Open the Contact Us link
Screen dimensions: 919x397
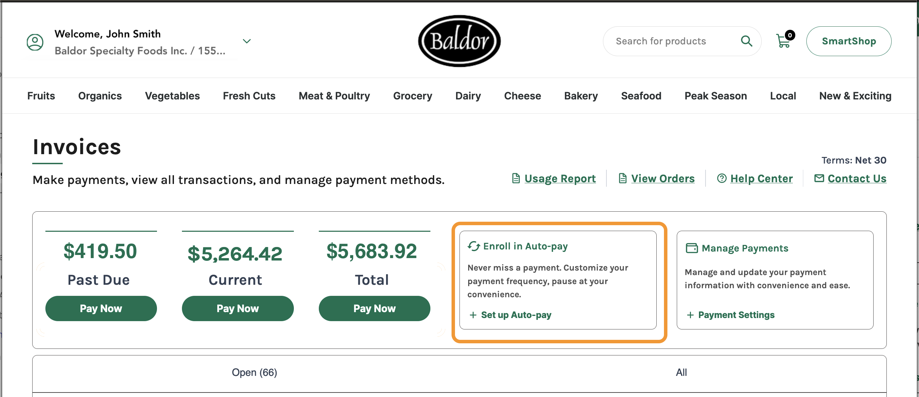click(857, 178)
